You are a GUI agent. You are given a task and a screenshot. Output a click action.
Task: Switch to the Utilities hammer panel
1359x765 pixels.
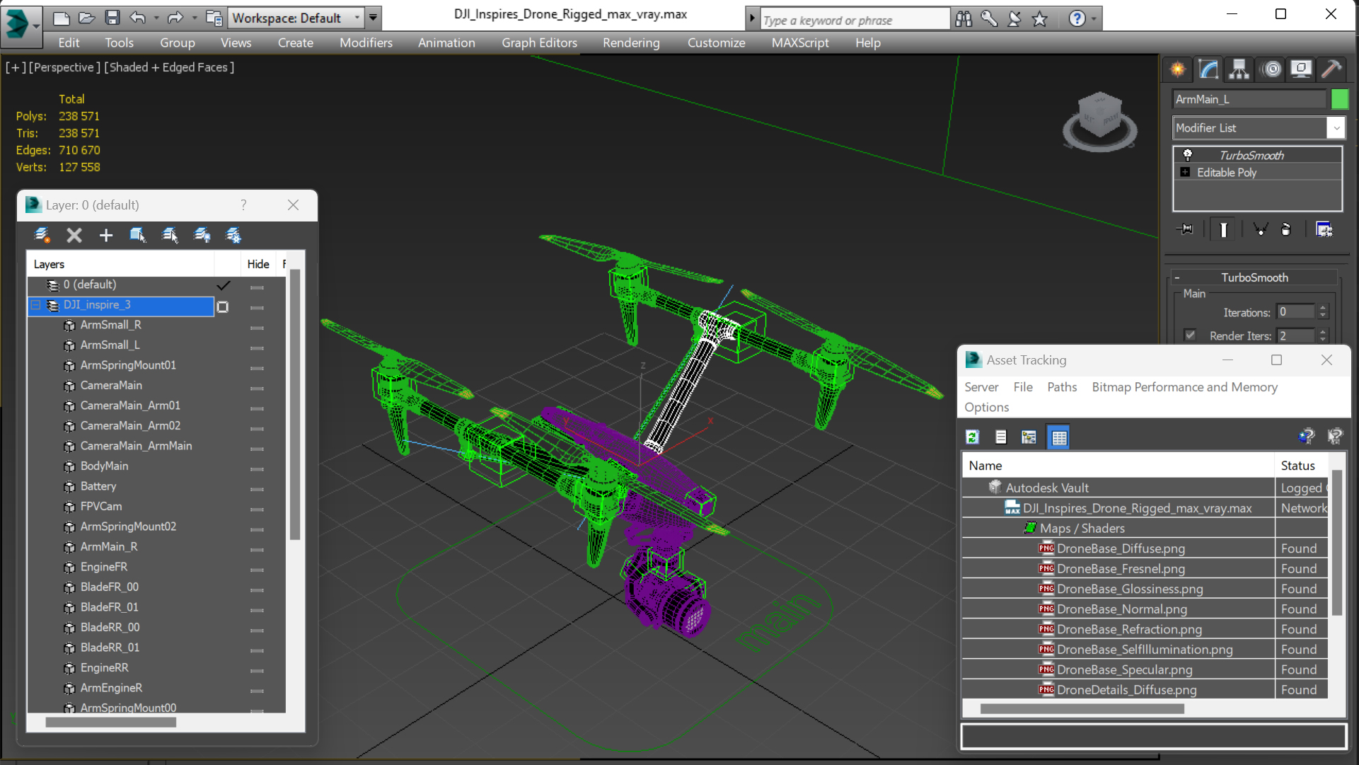(x=1331, y=69)
